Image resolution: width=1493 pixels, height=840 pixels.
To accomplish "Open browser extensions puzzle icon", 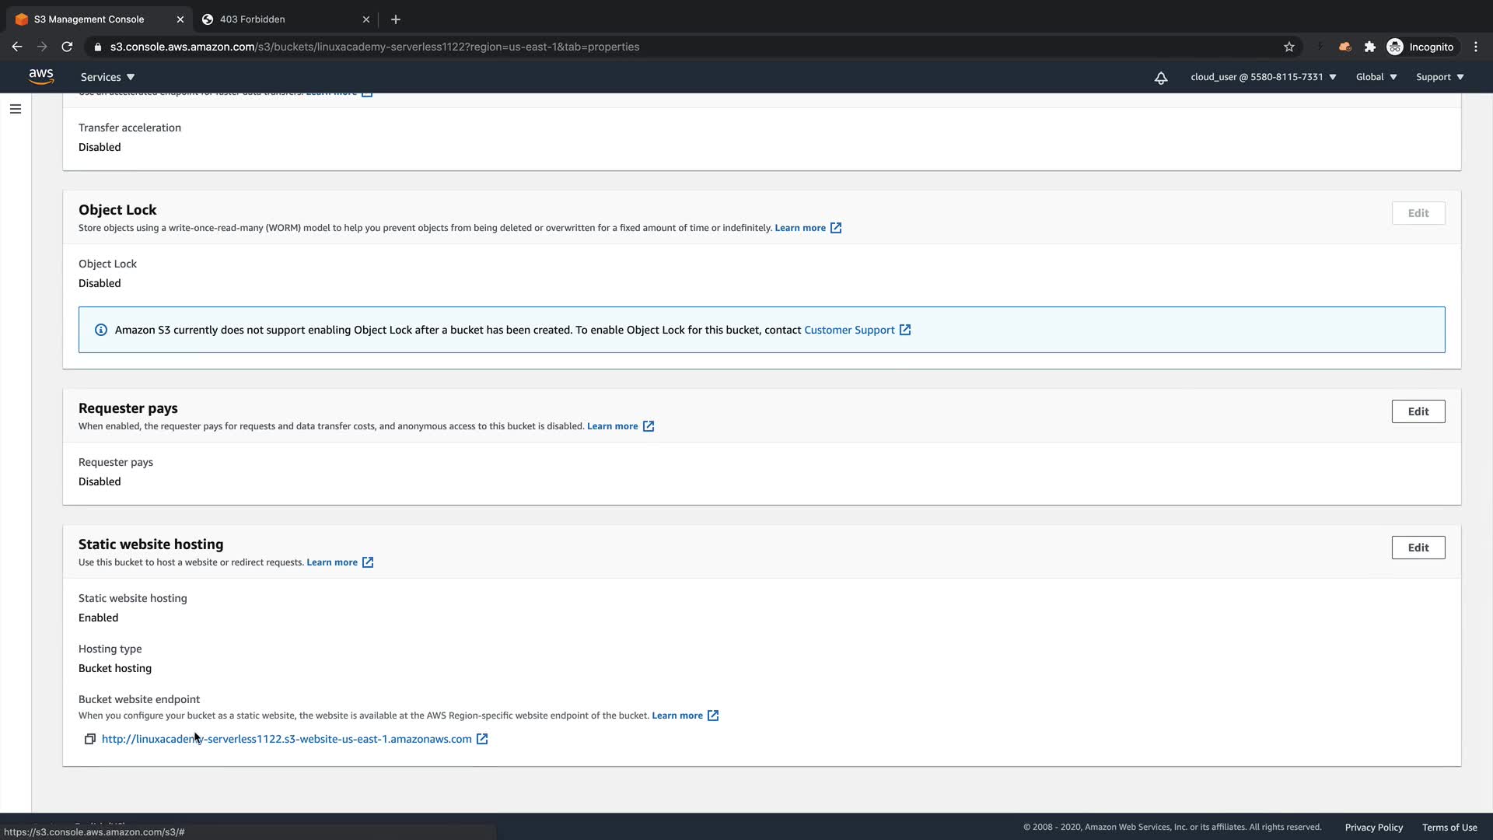I will (1369, 47).
